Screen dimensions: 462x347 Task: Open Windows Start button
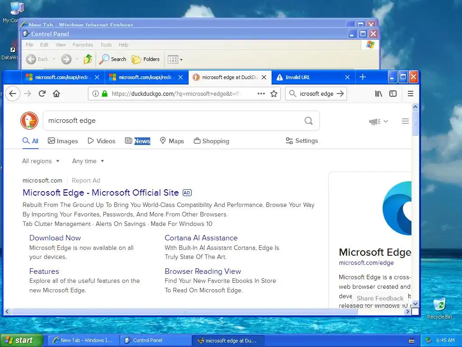pyautogui.click(x=21, y=341)
